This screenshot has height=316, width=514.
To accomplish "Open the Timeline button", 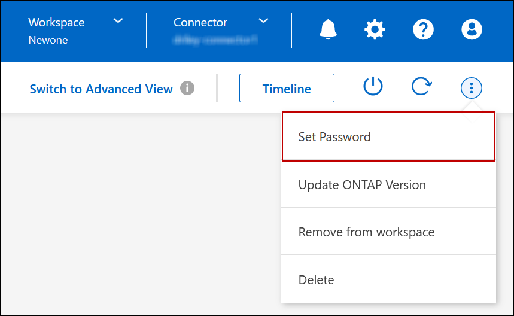I will pos(287,89).
